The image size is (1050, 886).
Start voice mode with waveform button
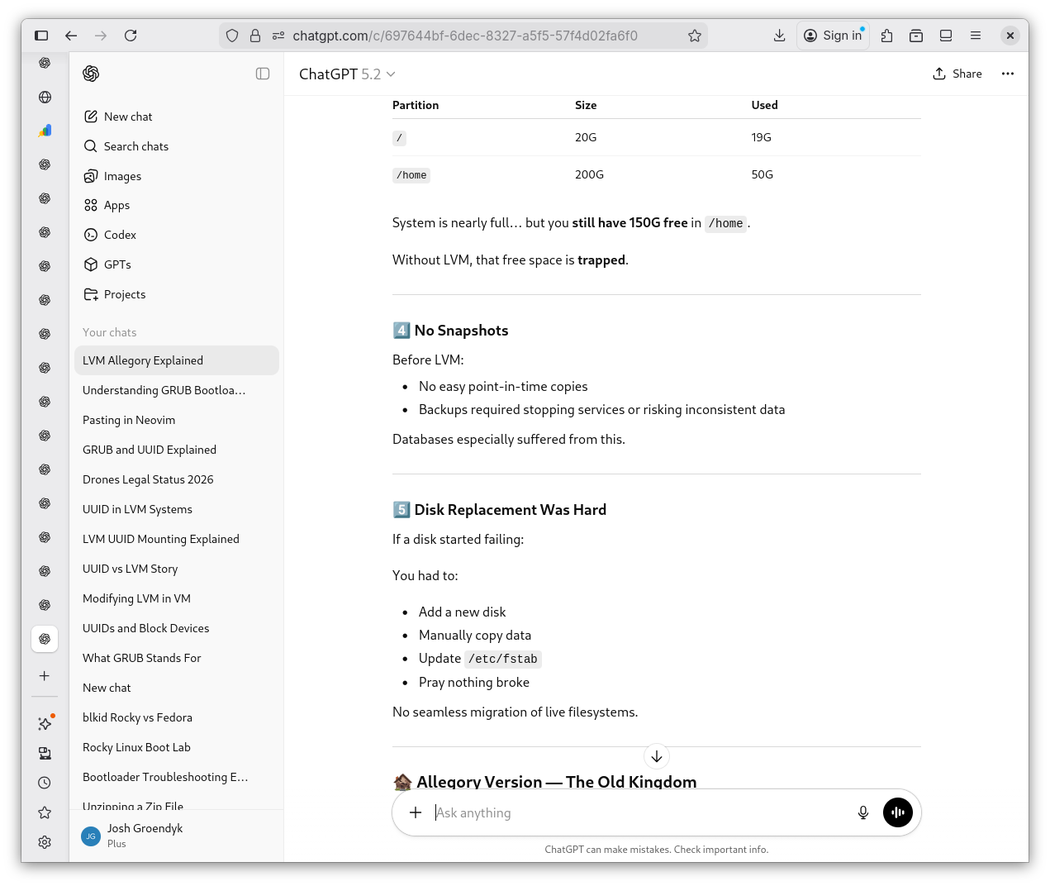tap(898, 812)
